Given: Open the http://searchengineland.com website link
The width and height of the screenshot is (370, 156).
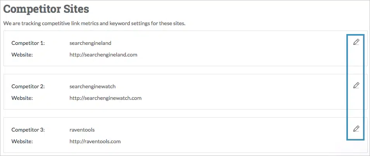Looking at the screenshot, I should tap(103, 55).
